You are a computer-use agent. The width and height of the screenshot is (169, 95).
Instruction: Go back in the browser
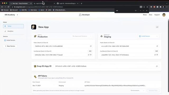click(2, 7)
